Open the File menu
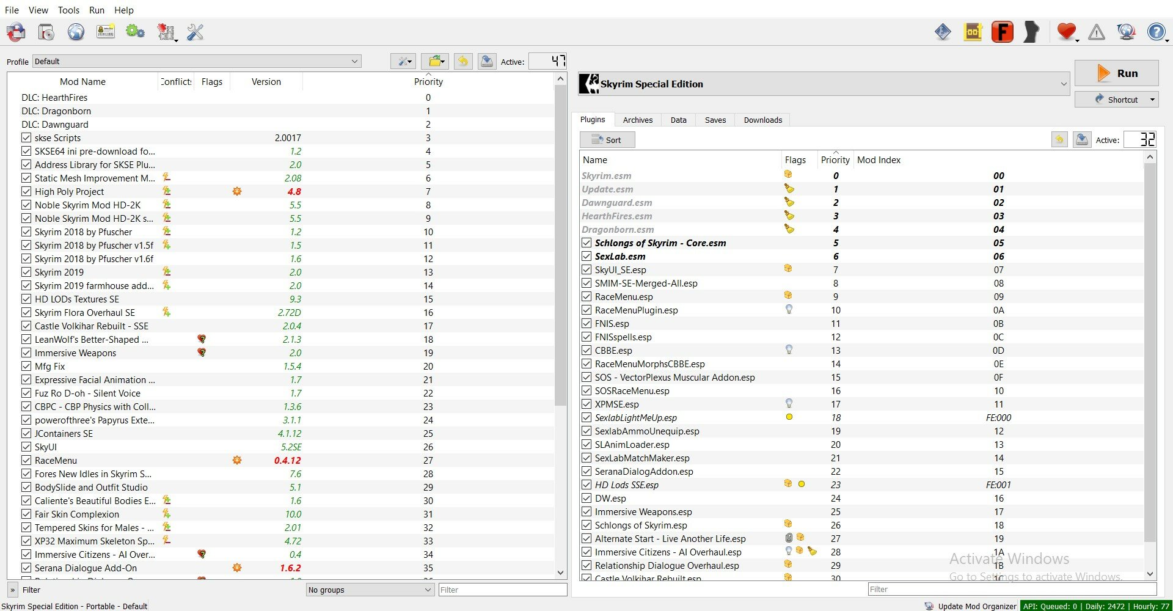Image resolution: width=1173 pixels, height=611 pixels. point(12,10)
